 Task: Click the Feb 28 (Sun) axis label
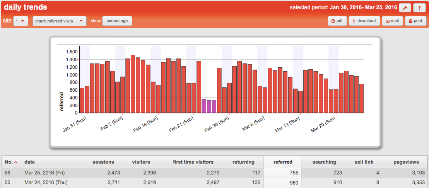[x=217, y=125]
